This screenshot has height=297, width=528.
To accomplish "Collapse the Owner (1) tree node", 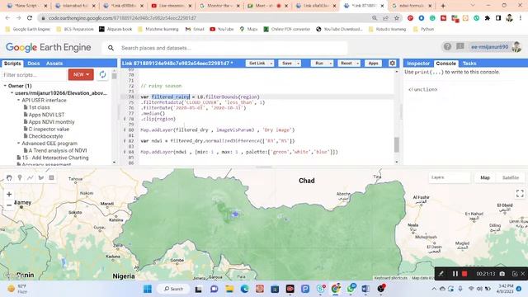I will pyautogui.click(x=5, y=86).
